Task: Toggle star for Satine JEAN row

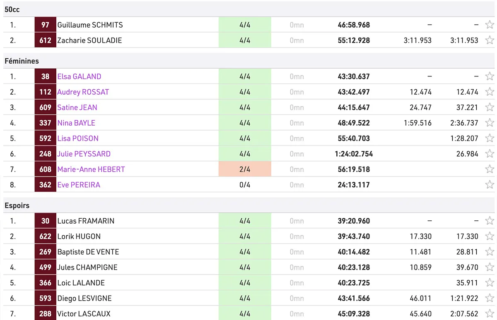Action: click(x=490, y=107)
